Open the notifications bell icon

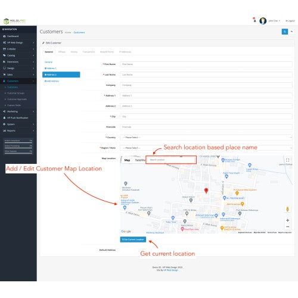tap(254, 20)
